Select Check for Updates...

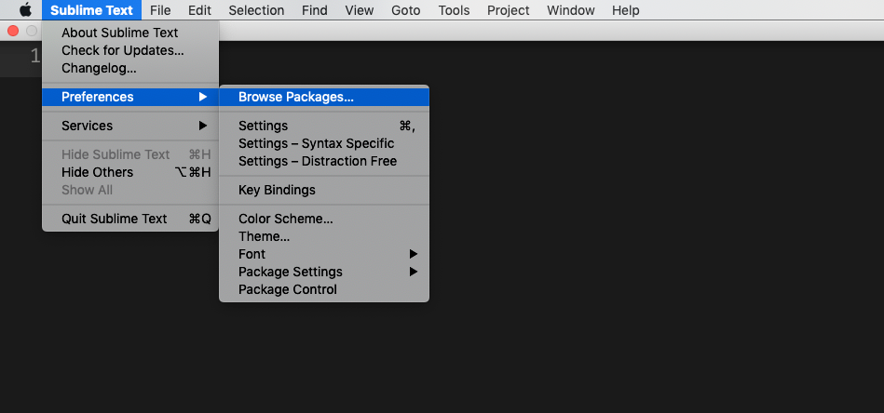click(x=130, y=50)
